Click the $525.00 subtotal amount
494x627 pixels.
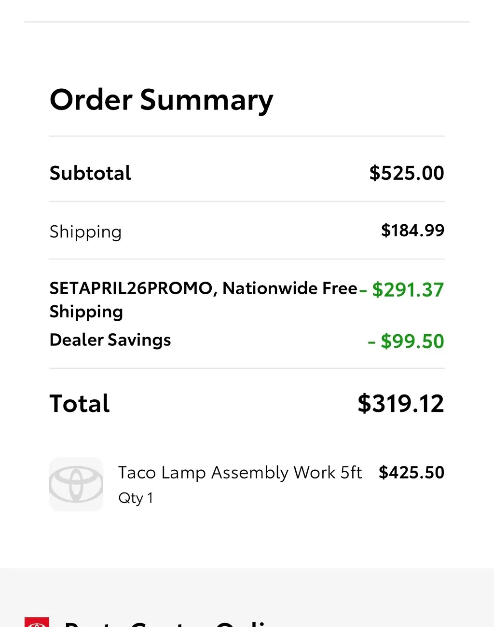coord(406,173)
